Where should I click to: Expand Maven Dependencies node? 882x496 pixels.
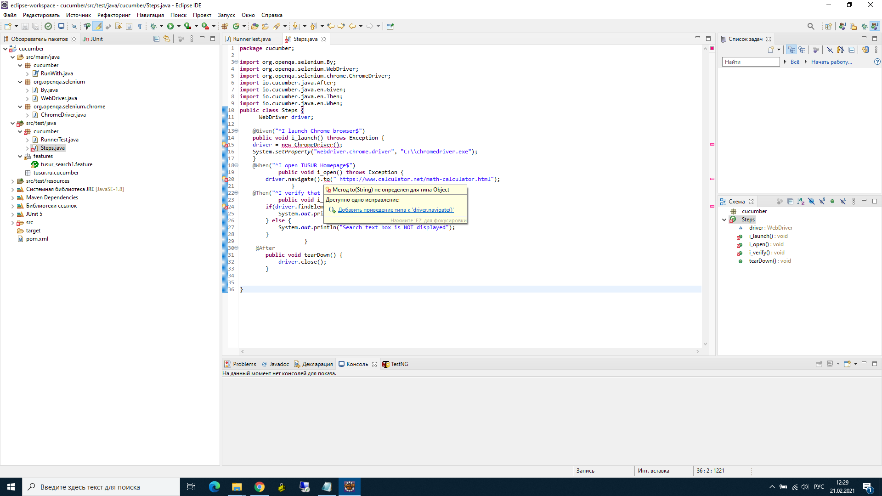tap(12, 197)
